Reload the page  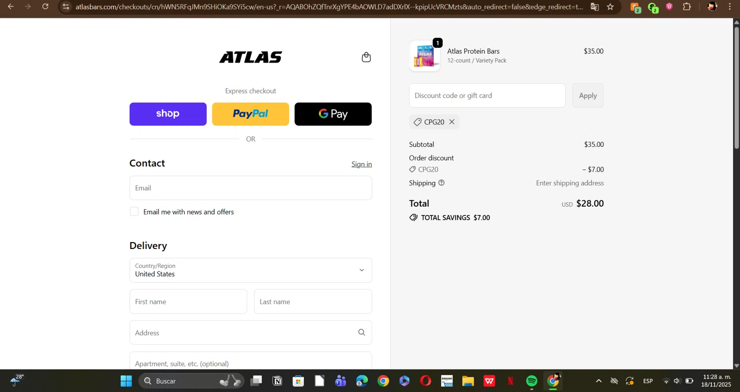point(45,6)
